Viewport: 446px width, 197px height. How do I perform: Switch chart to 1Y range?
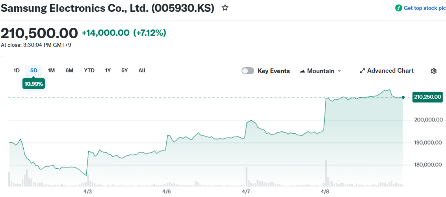tap(108, 70)
